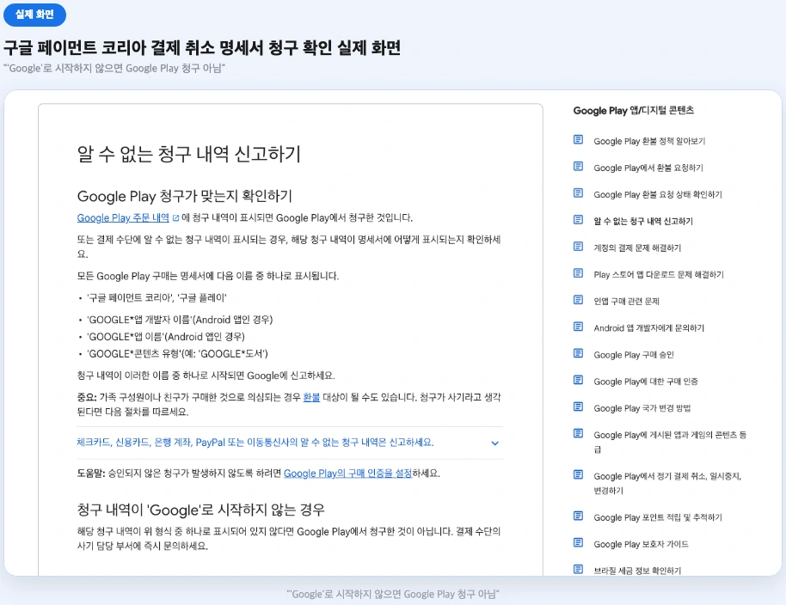Image resolution: width=786 pixels, height=605 pixels.
Task: Click document icon beside Play 스토어 앱 다운로드
Action: [578, 273]
